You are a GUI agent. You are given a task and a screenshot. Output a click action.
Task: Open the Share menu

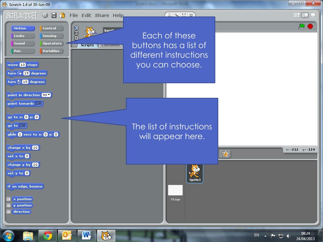tap(102, 15)
